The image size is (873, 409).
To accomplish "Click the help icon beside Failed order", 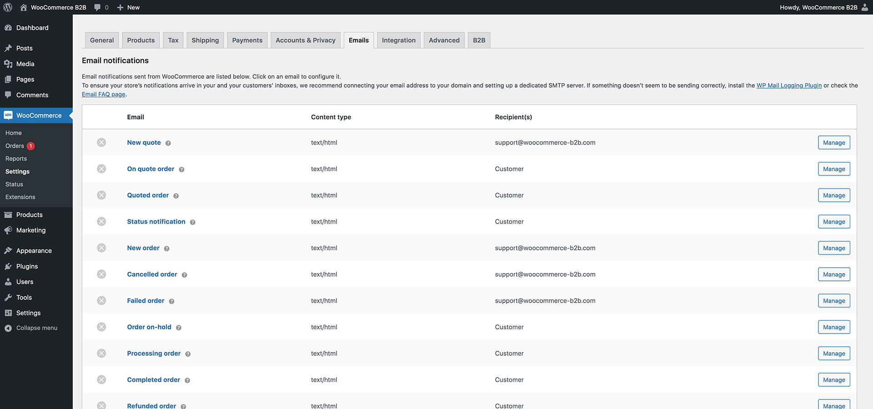I will 171,301.
